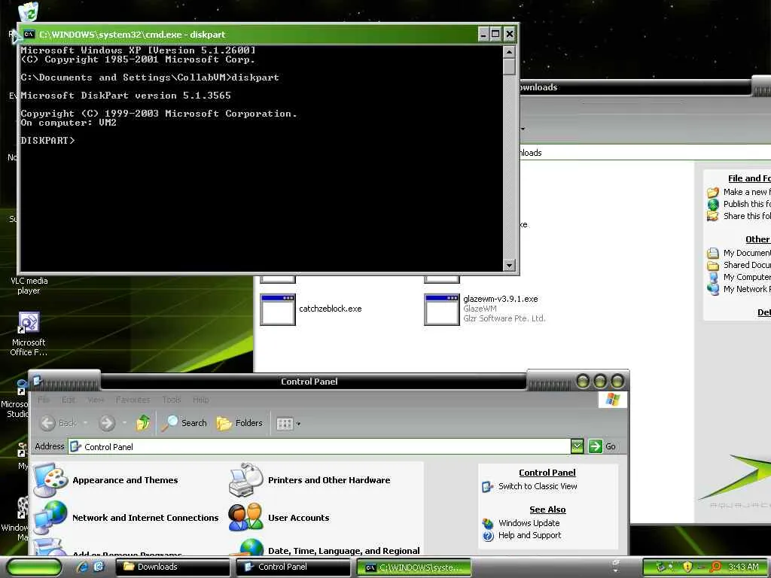Viewport: 771px width, 578px height.
Task: Click Share this folder task in Downloads
Action: pos(739,216)
